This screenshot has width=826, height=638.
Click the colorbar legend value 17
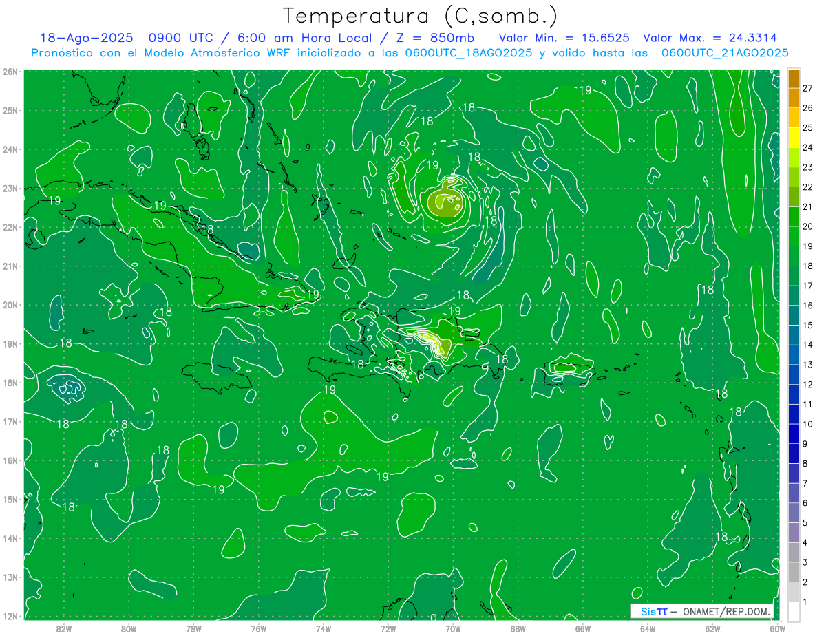point(808,286)
